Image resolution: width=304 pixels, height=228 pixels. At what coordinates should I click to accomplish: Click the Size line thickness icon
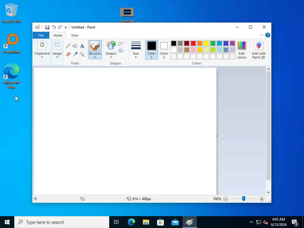point(136,45)
